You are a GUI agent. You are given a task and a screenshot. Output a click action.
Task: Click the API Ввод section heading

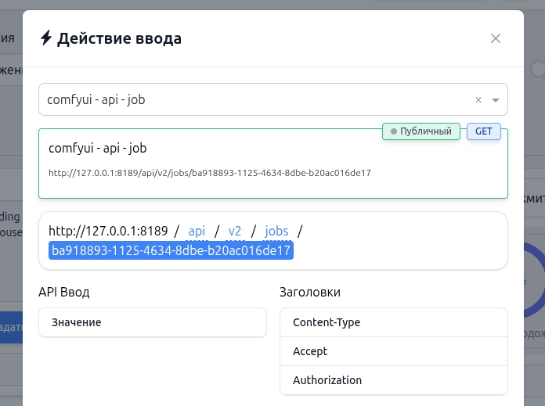pyautogui.click(x=64, y=292)
